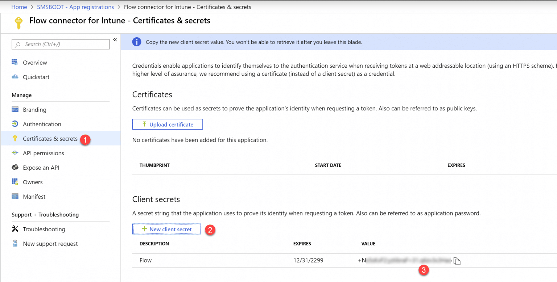This screenshot has height=282, width=557.
Task: Click the Upload certificate button
Action: (168, 124)
